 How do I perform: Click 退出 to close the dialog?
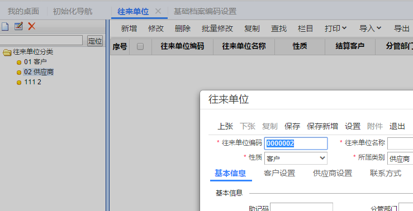[397, 126]
